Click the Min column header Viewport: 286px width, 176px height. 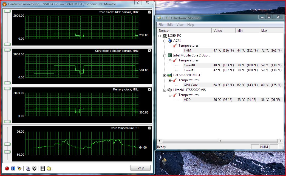[x=247, y=30]
